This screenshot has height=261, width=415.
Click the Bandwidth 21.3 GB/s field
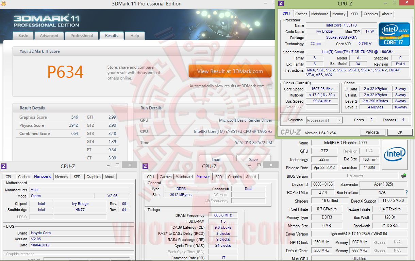coord(390,226)
